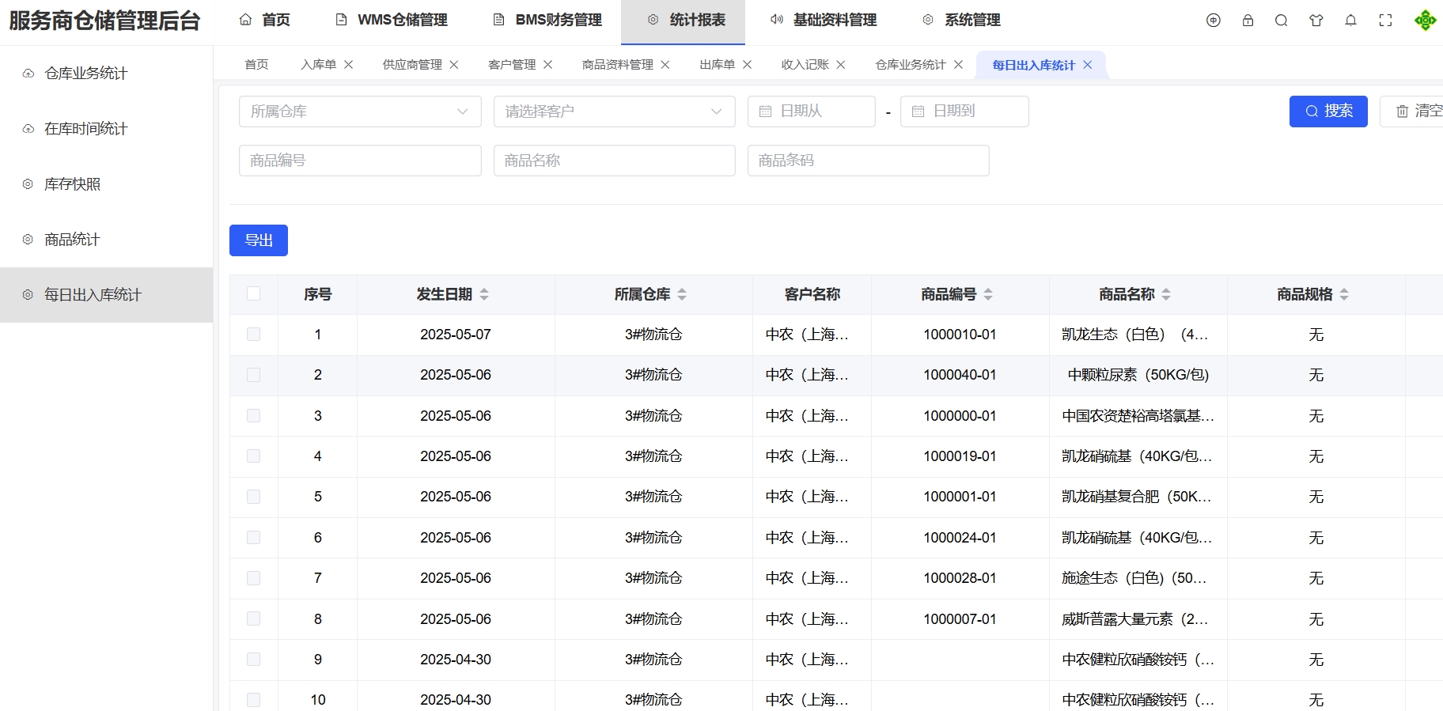Click the lock screen icon
Screen dimensions: 1443x711
point(1248,21)
